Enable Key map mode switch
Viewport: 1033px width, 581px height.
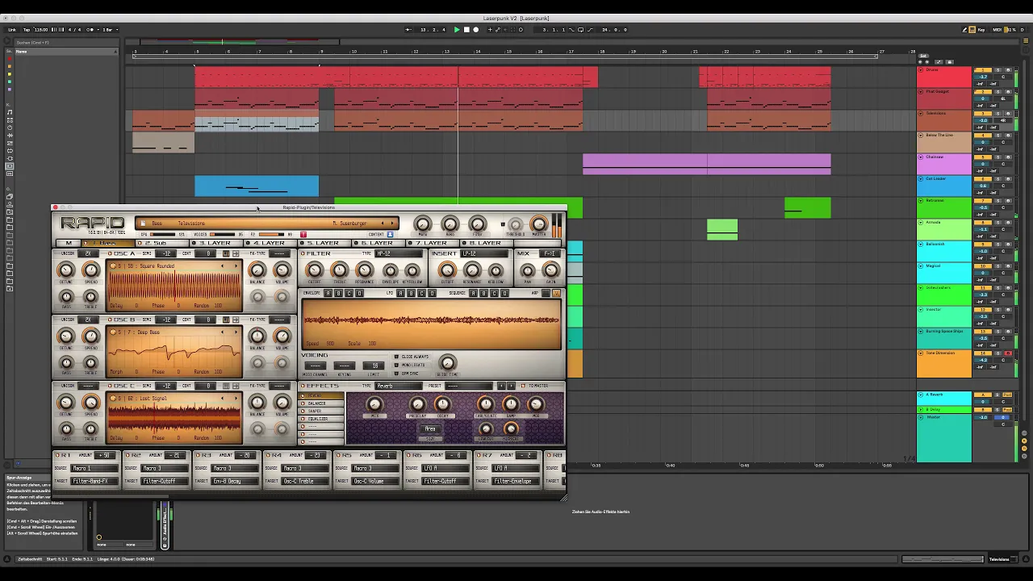tap(982, 30)
